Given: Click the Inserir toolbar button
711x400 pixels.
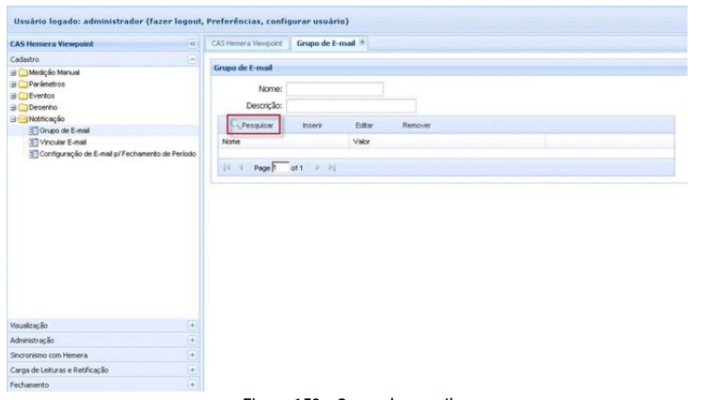Looking at the screenshot, I should pos(314,125).
